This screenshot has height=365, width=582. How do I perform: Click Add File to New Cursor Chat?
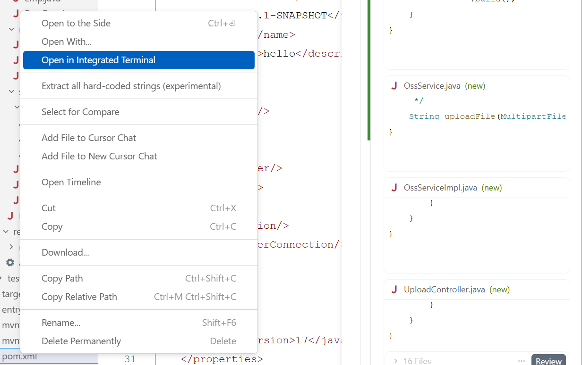click(x=139, y=156)
